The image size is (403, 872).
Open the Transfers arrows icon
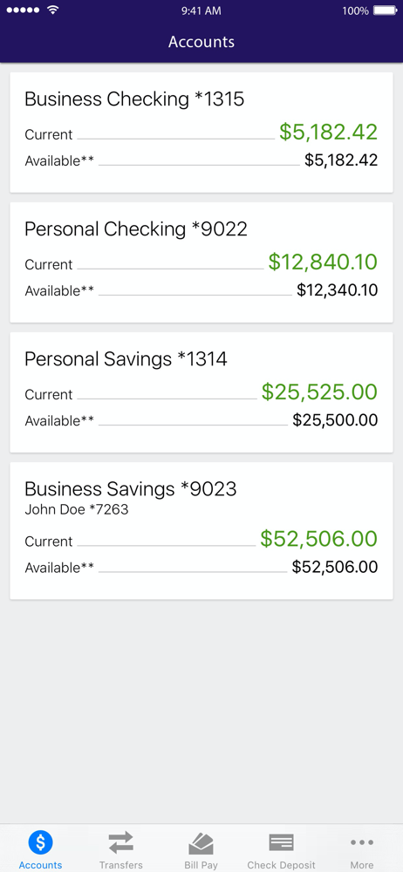tap(120, 842)
